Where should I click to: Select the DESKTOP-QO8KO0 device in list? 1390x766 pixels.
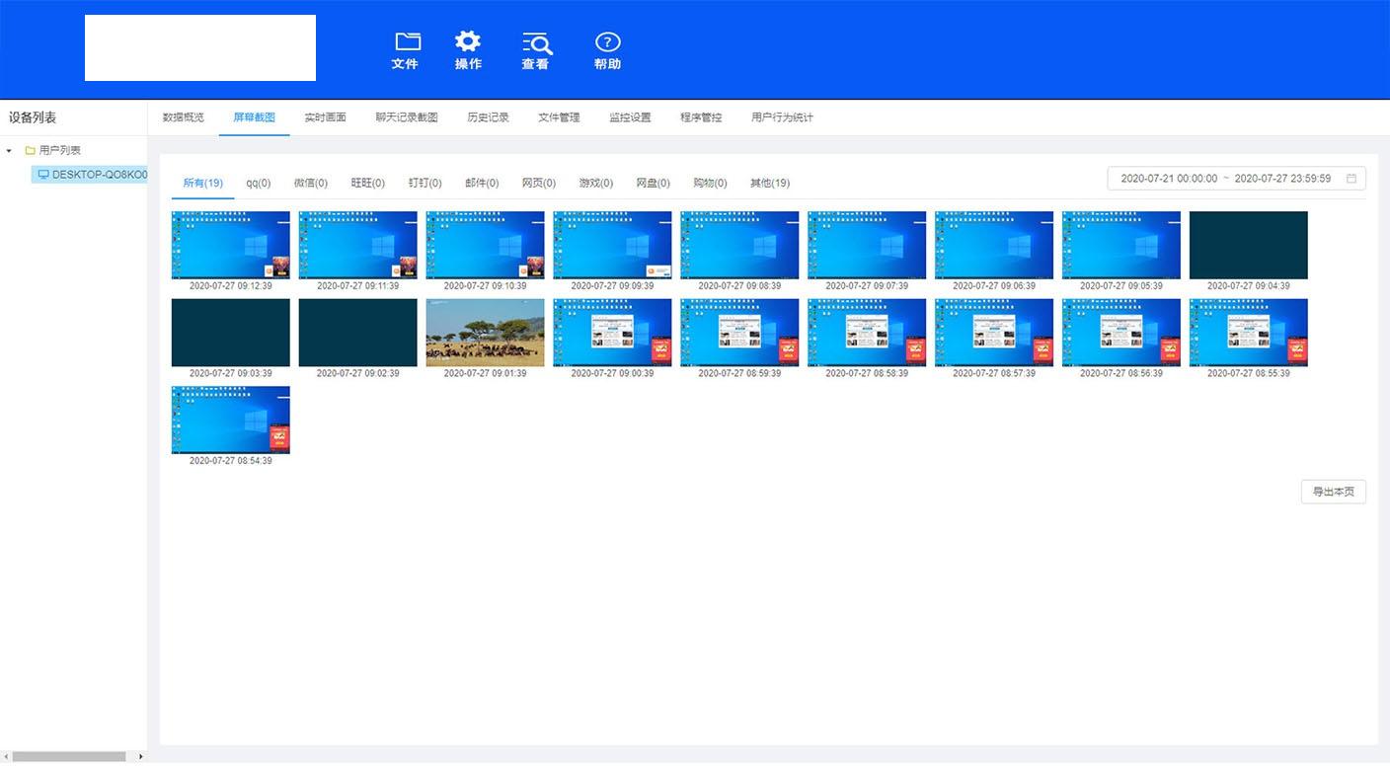pyautogui.click(x=99, y=175)
